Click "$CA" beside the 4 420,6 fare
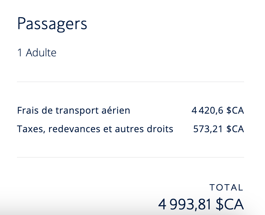The width and height of the screenshot is (265, 215). pyautogui.click(x=235, y=110)
